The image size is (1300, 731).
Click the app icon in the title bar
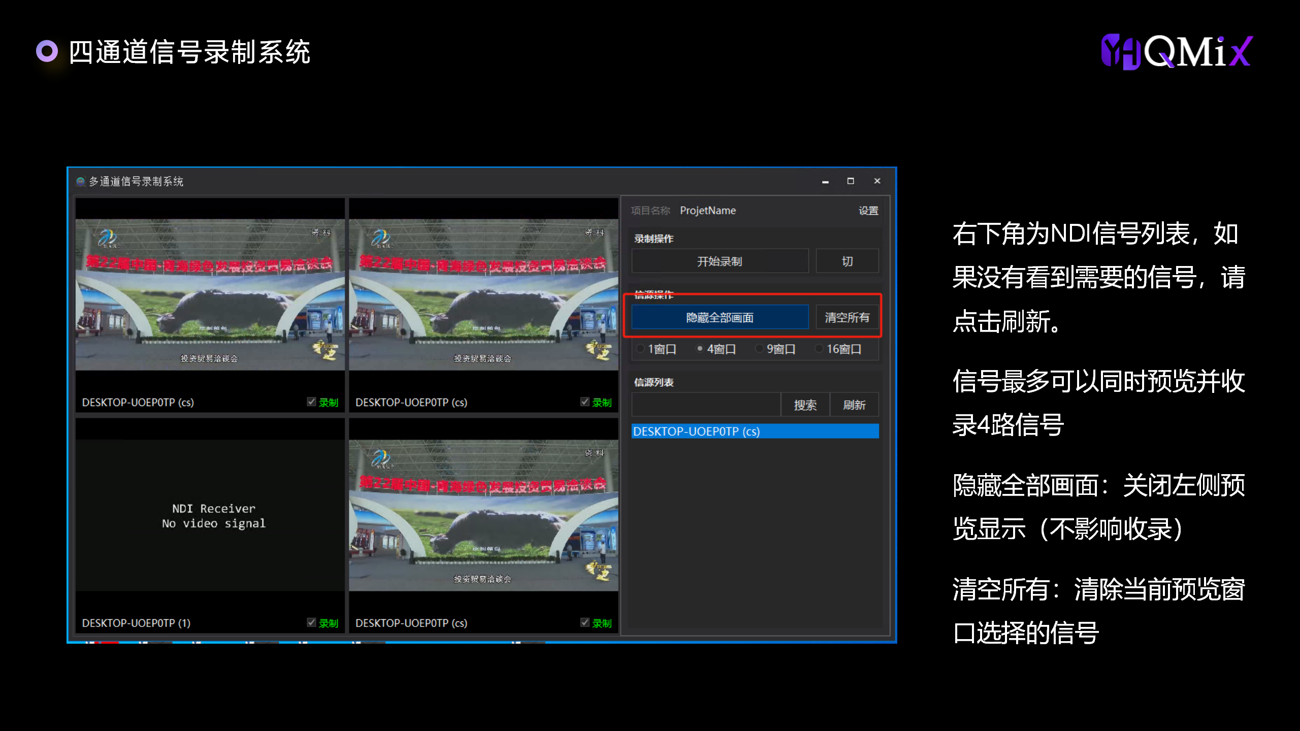click(x=80, y=181)
